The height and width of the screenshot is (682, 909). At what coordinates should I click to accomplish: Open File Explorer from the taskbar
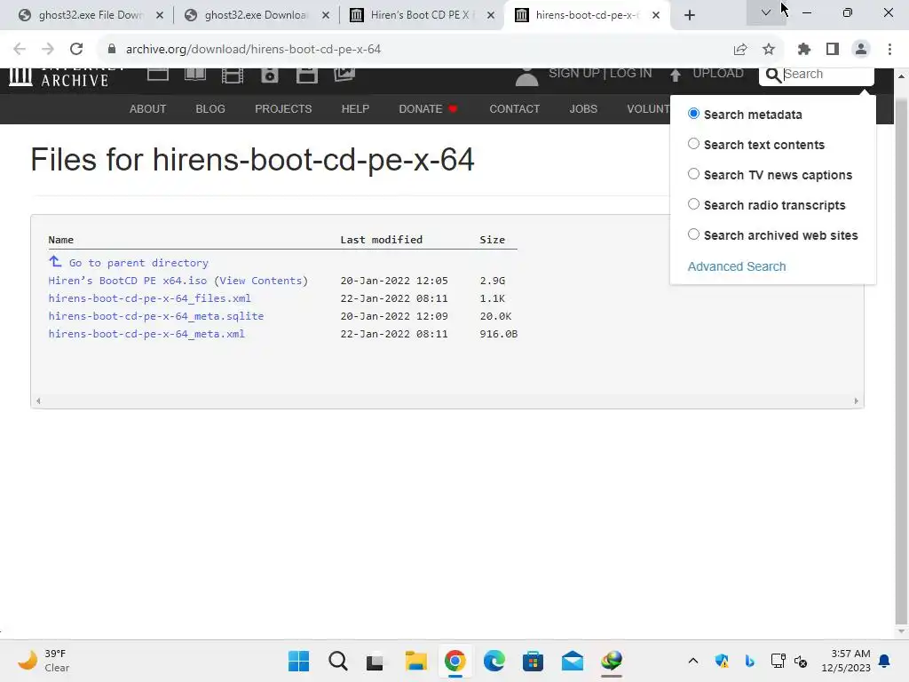click(x=415, y=661)
